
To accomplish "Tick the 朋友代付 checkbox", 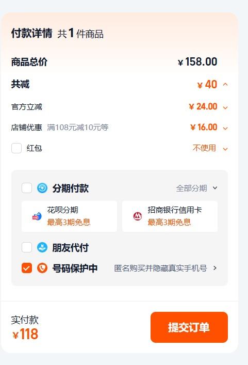I will pyautogui.click(x=27, y=247).
